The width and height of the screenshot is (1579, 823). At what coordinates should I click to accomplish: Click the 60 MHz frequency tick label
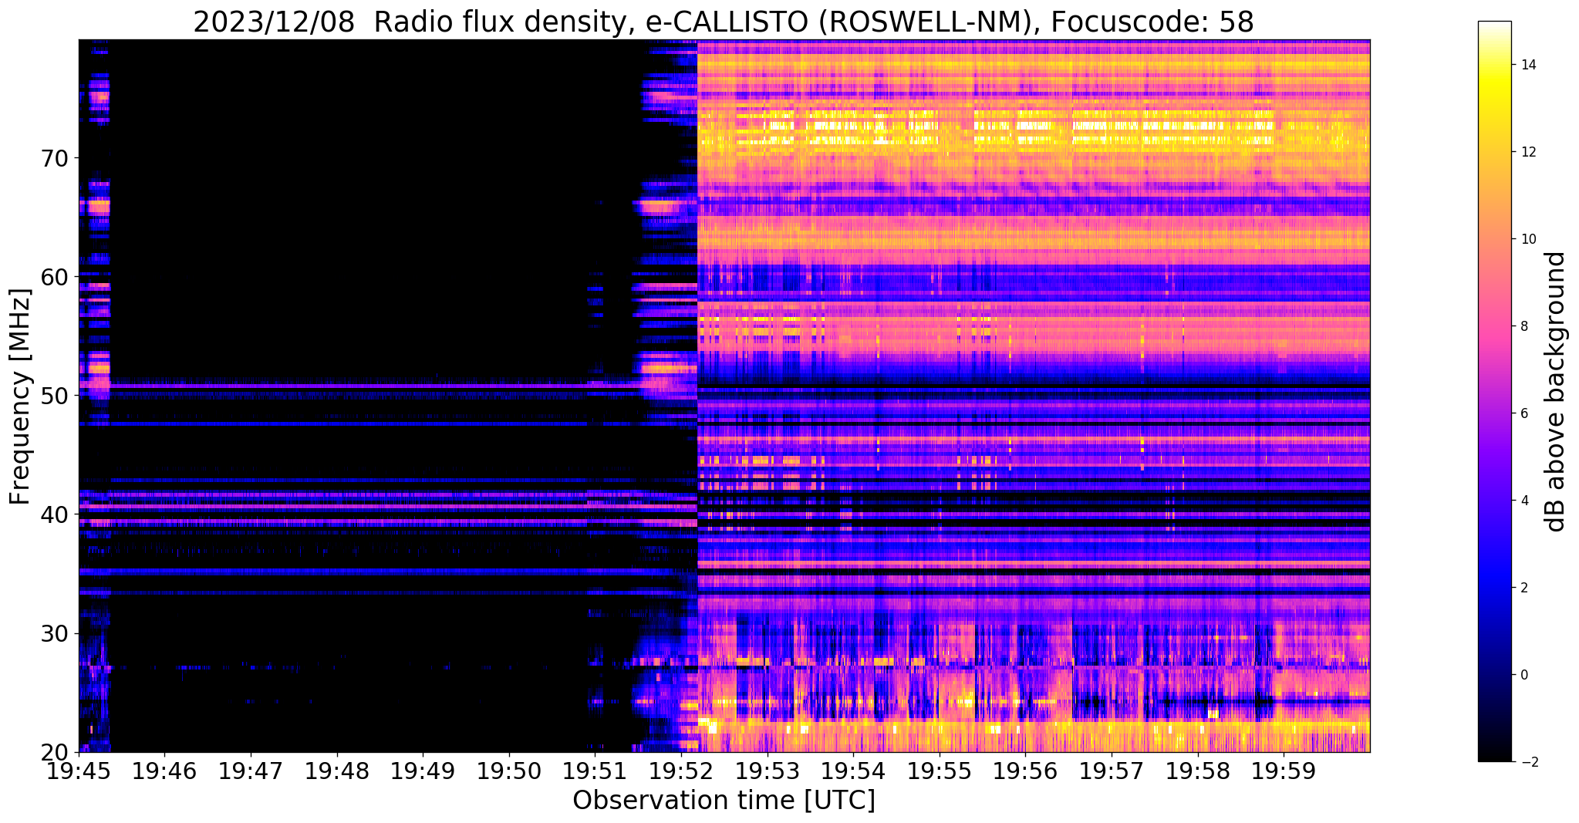(54, 277)
